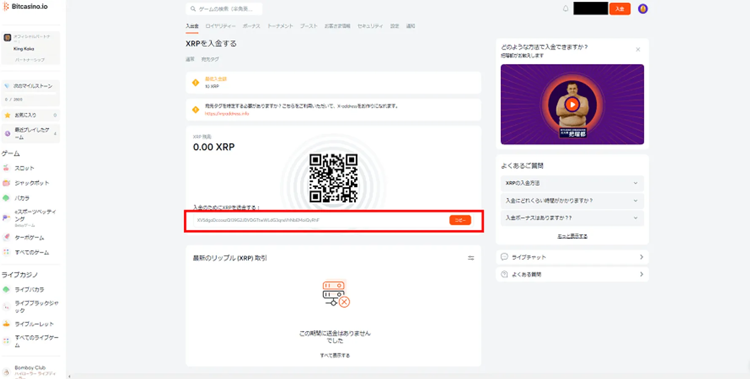750x379 pixels.
Task: Click the XRPを入金する heading
Action: pos(211,43)
